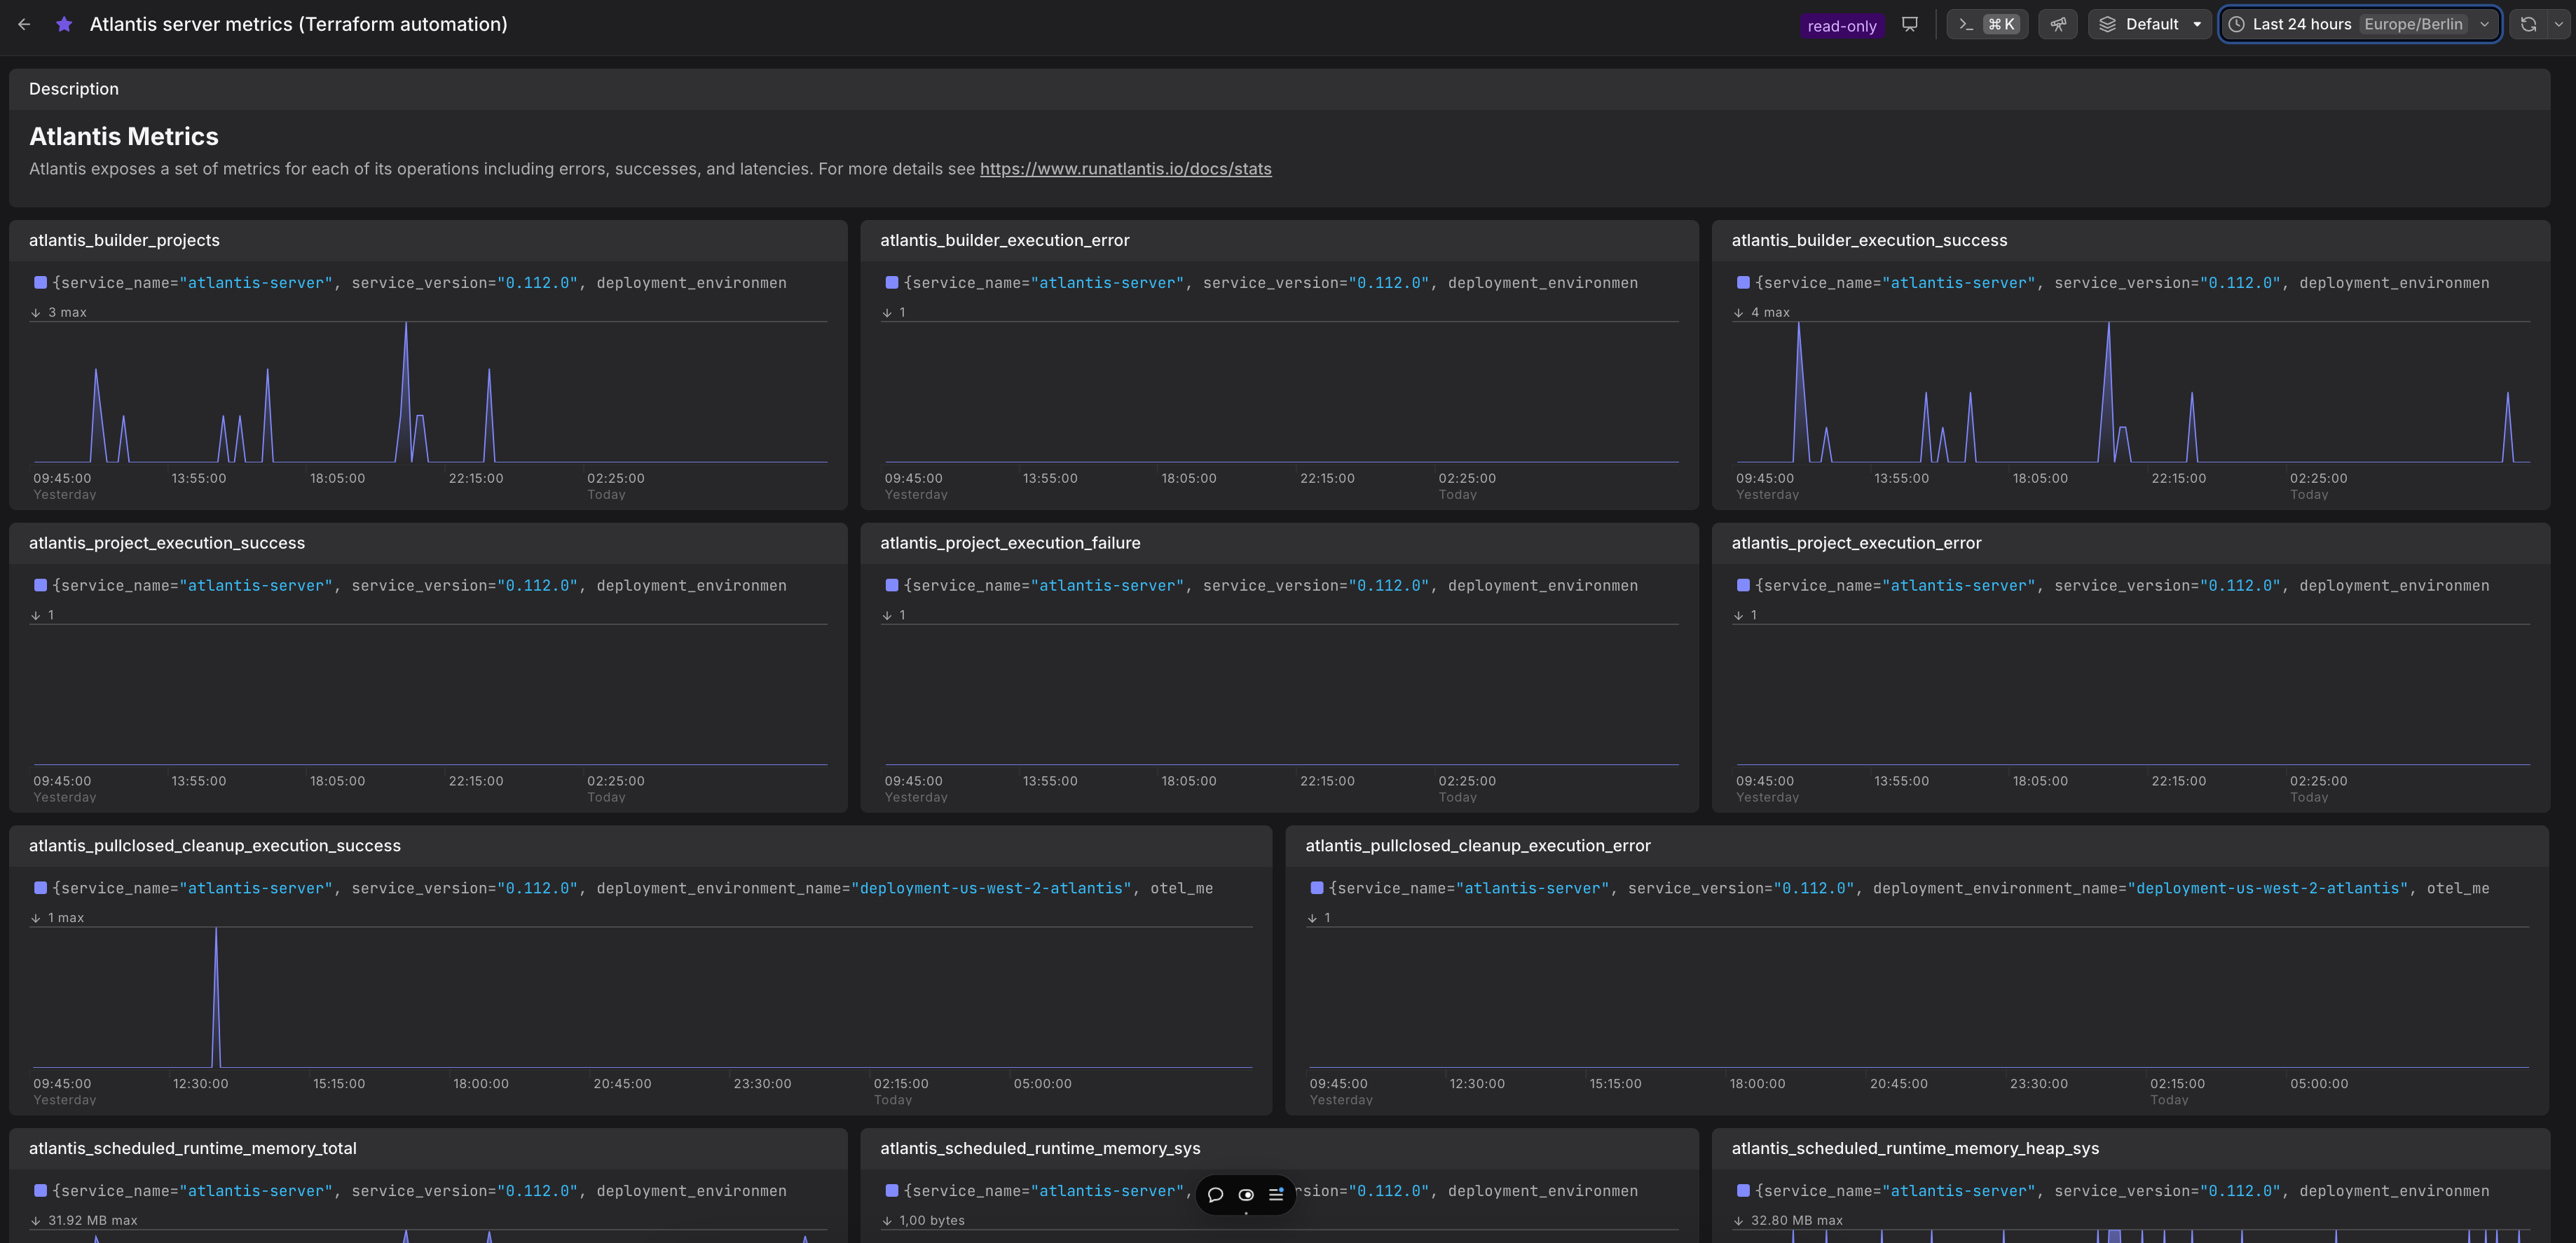Click pullclosed_cleanup_execution_error legend color swatch
This screenshot has height=1243, width=2576.
pyautogui.click(x=1316, y=888)
